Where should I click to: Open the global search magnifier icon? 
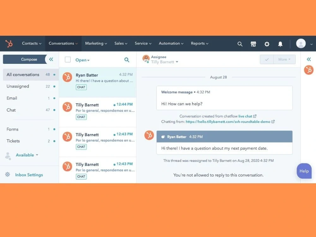240,44
